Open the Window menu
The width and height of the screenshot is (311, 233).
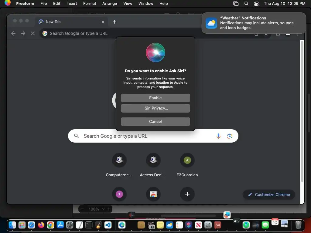click(x=146, y=3)
